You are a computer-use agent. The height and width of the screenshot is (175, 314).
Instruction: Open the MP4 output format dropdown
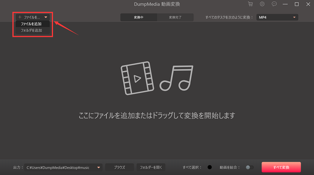[277, 17]
